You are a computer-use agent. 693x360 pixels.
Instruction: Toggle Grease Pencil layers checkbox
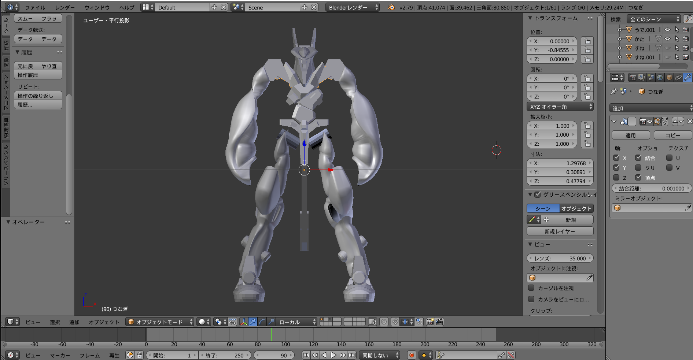pyautogui.click(x=538, y=194)
